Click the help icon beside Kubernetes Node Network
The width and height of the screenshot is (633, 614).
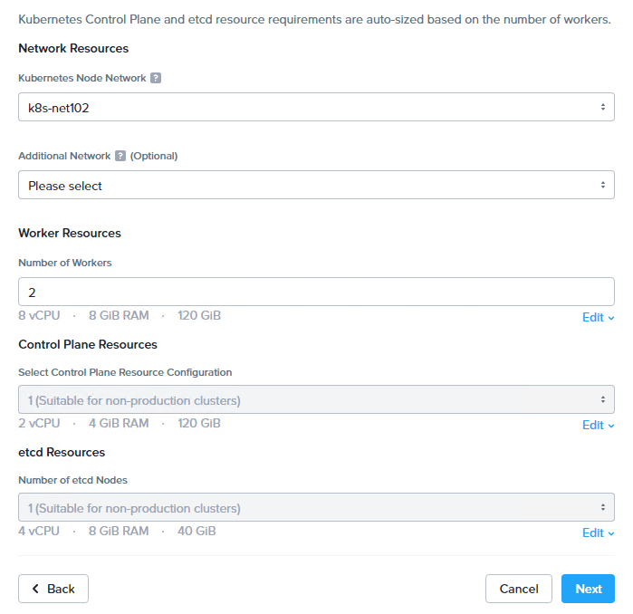156,79
